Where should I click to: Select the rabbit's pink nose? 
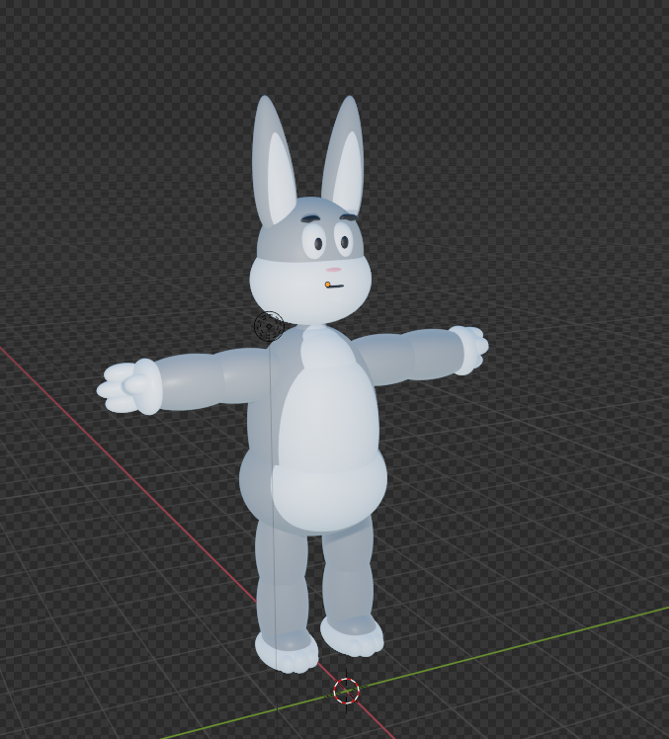pos(334,270)
